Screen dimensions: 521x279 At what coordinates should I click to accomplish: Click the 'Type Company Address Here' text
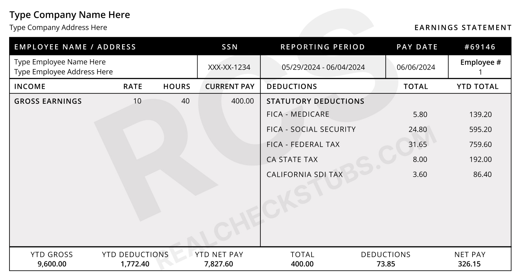pos(58,28)
